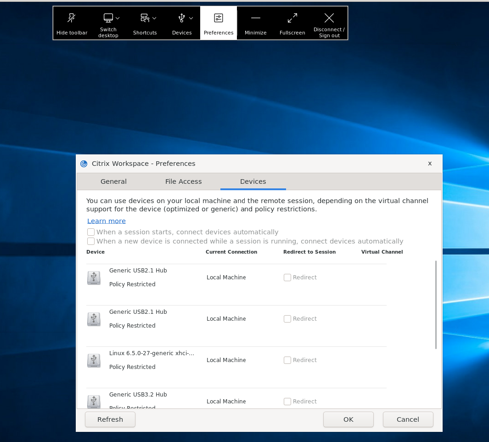The image size is (489, 442).
Task: Click the Hide toolbar pin icon
Action: 72,18
